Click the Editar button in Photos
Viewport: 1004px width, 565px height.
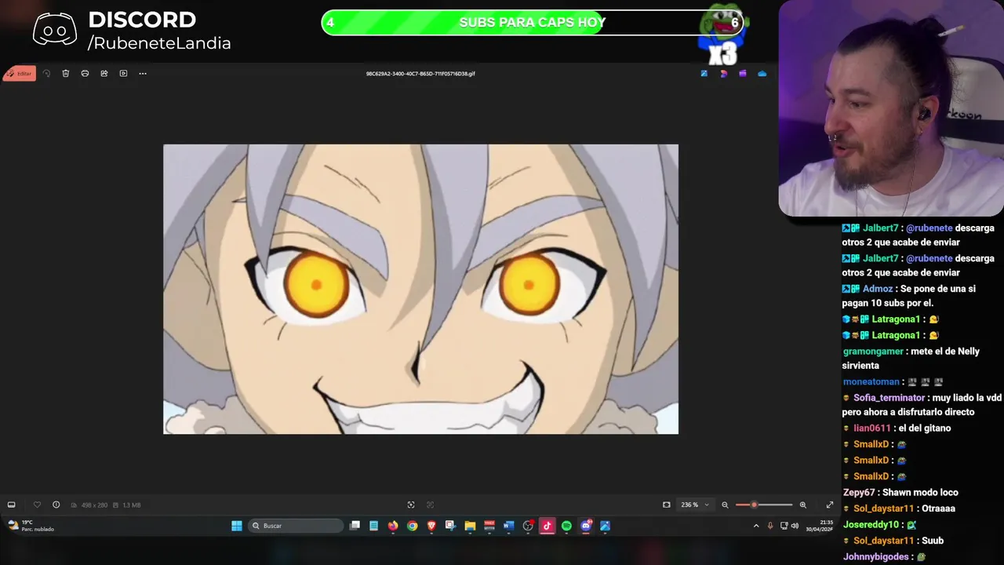click(x=20, y=74)
